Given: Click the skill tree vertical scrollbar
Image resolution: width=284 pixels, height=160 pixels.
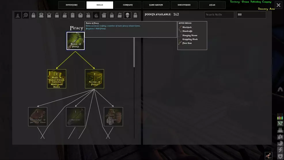Looking at the screenshot, I should [x=134, y=52].
